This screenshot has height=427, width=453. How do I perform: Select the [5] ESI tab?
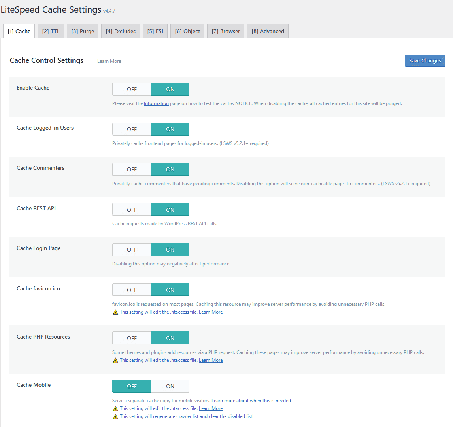click(x=155, y=31)
